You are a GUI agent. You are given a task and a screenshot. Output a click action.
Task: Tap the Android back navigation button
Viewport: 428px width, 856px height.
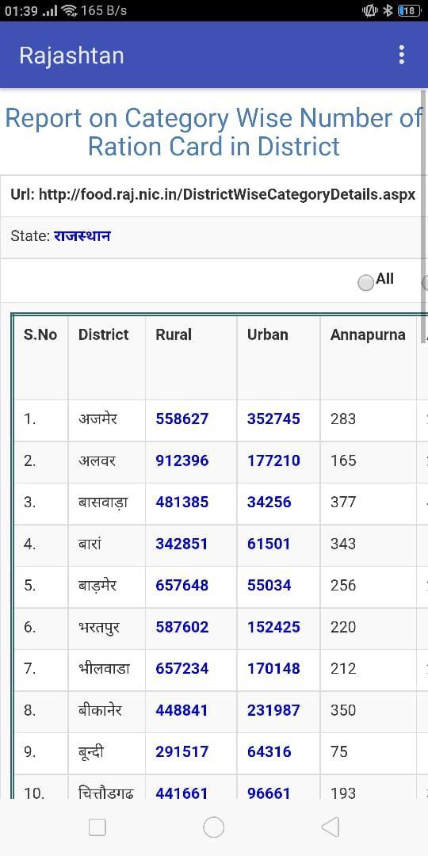tap(331, 827)
